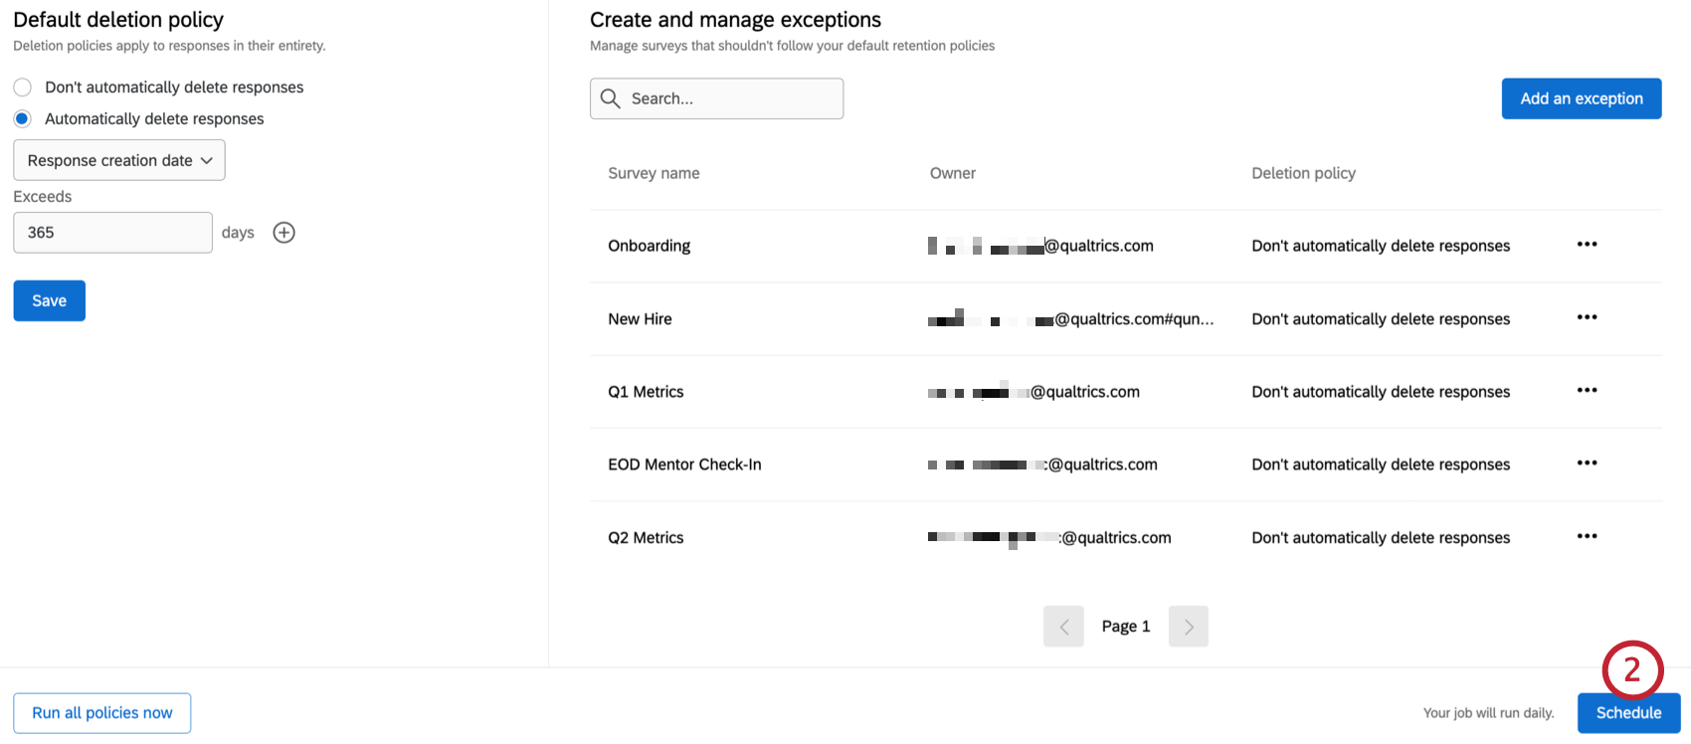
Task: Click the Survey name column header
Action: point(654,172)
